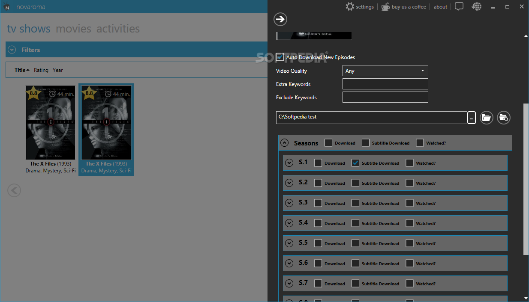Click the settings text link
This screenshot has height=302, width=529.
pyautogui.click(x=365, y=7)
